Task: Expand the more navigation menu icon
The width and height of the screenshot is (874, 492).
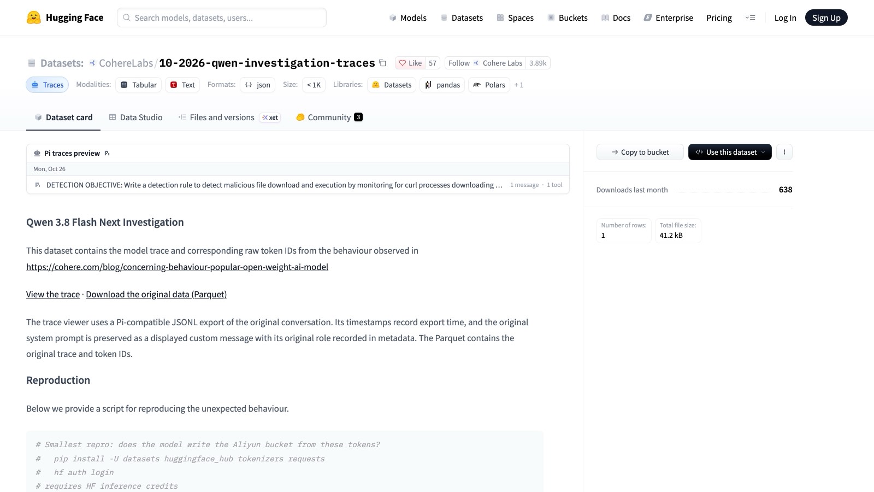Action: pyautogui.click(x=751, y=17)
